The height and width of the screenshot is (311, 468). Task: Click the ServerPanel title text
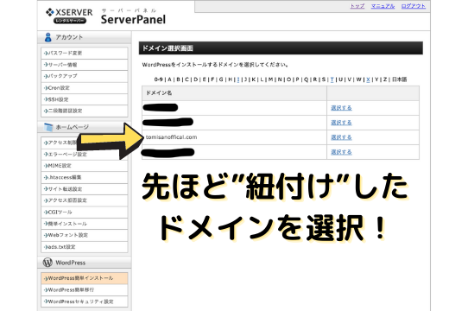(133, 19)
